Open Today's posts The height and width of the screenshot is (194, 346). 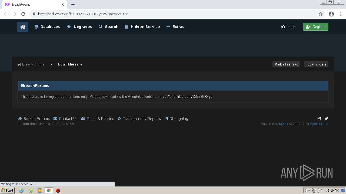(316, 64)
